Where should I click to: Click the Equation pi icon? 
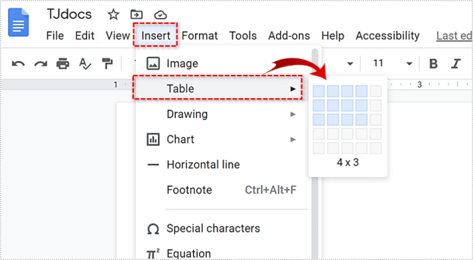coord(153,254)
